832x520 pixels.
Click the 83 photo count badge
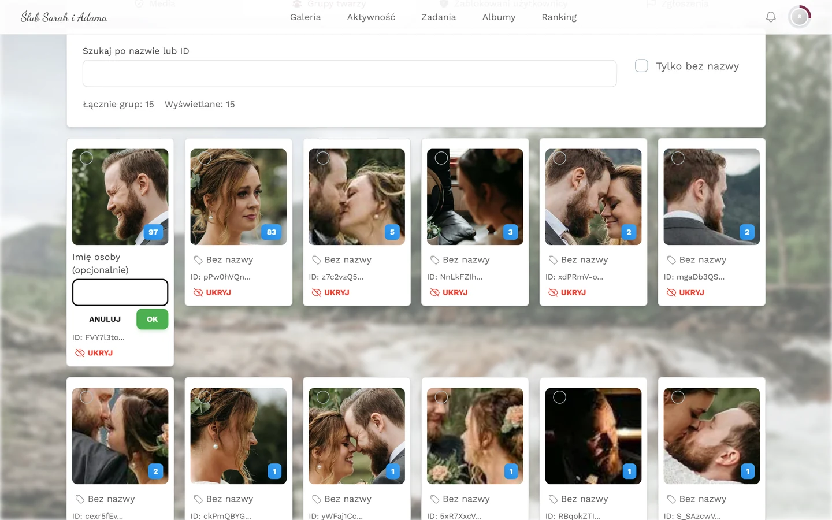point(272,232)
